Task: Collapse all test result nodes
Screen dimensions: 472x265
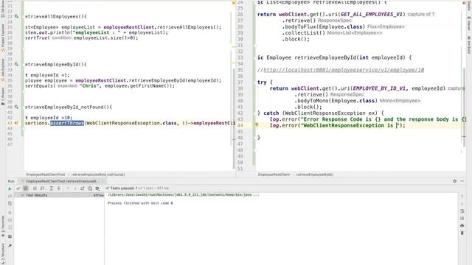Action: (x=59, y=188)
